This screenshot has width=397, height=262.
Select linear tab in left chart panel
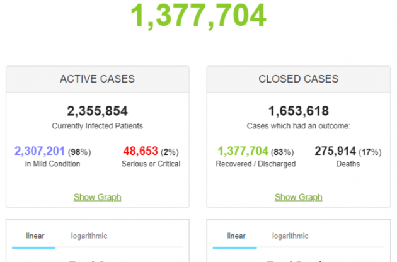click(x=35, y=236)
